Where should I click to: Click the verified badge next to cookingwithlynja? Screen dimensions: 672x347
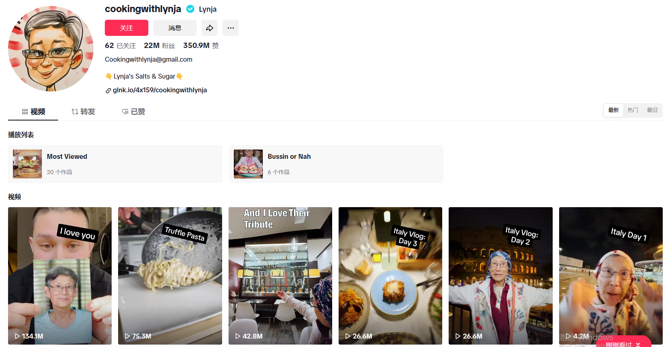(x=190, y=9)
